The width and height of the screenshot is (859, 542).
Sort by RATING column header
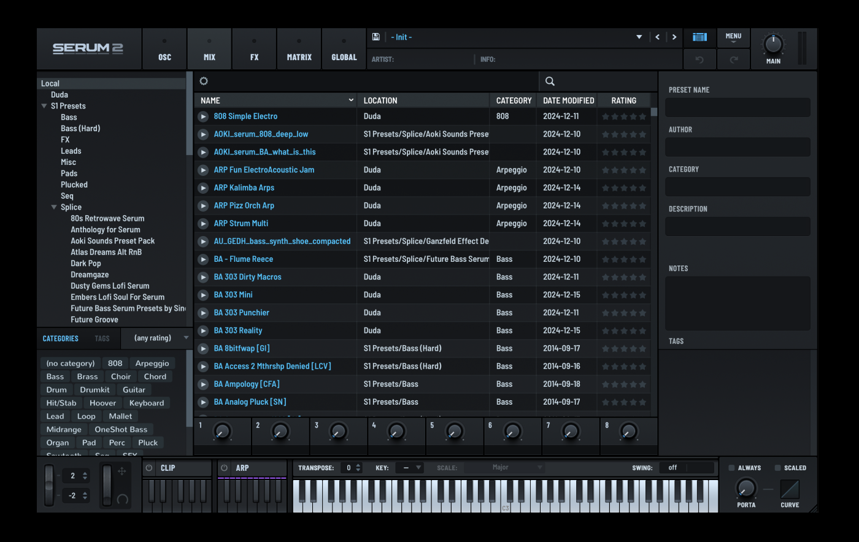point(624,101)
